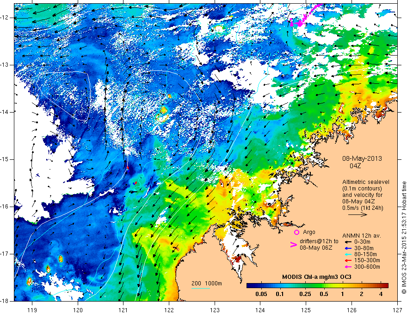
Task: Click the '300-600m' depth label
Action: tap(367, 267)
